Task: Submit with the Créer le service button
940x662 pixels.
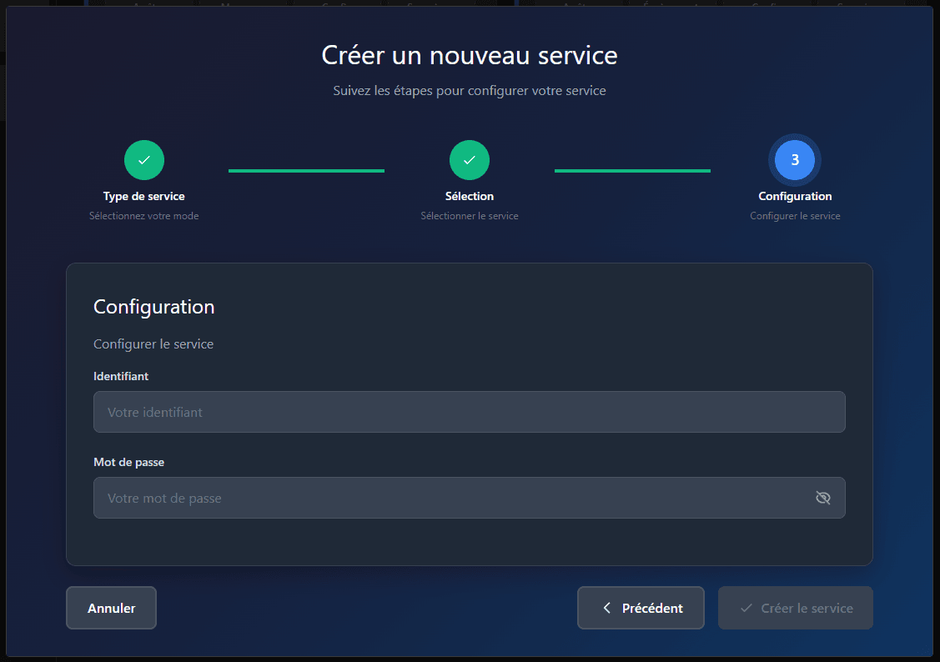Action: [796, 608]
